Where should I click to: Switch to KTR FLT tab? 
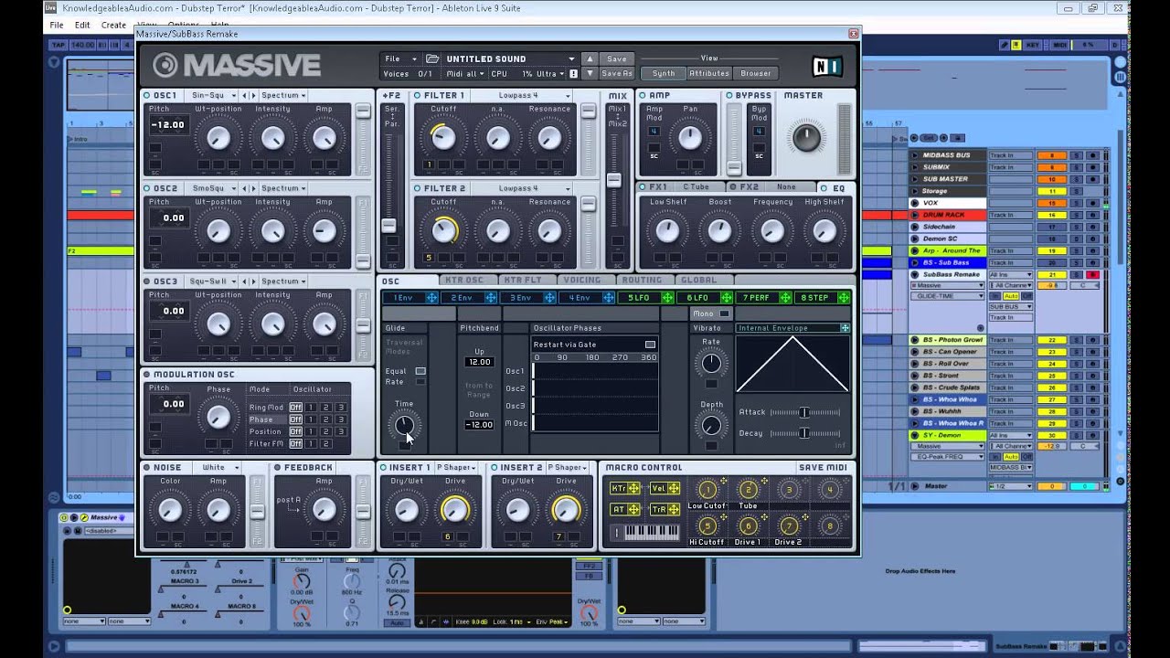coord(523,280)
